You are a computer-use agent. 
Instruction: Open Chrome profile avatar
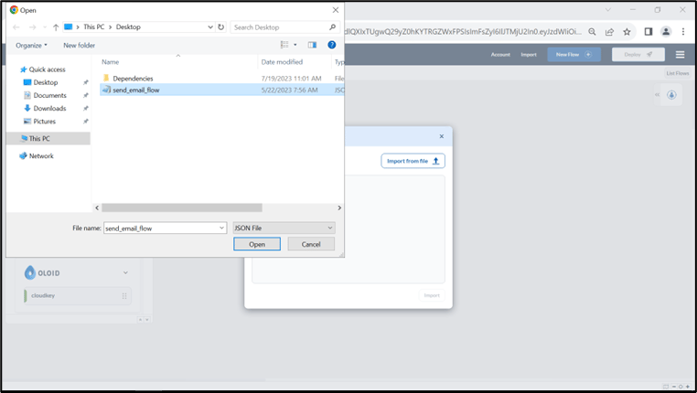[666, 31]
